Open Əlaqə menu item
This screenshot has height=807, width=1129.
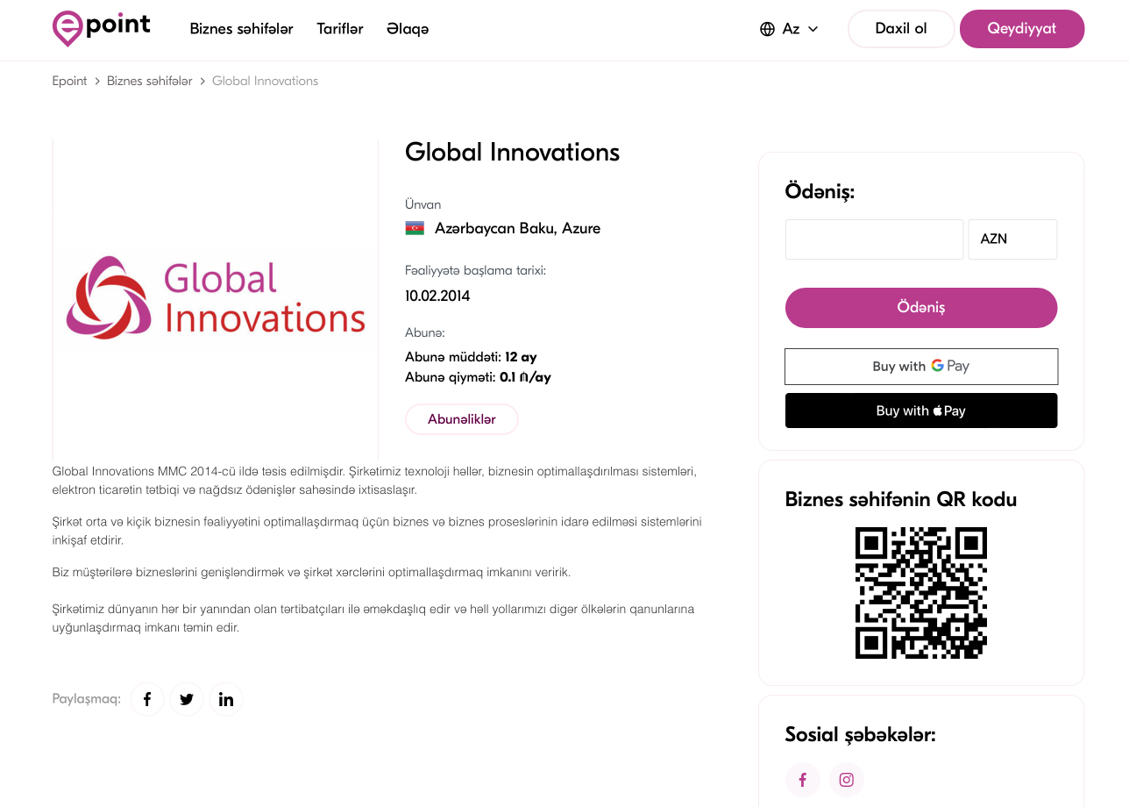[x=408, y=29]
